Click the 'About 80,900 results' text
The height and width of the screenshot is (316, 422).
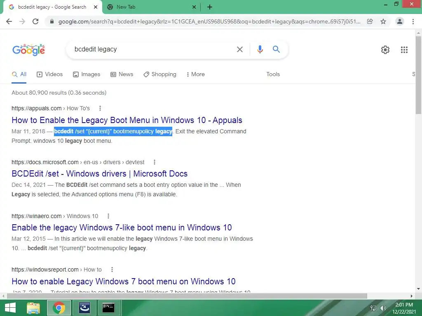click(59, 93)
